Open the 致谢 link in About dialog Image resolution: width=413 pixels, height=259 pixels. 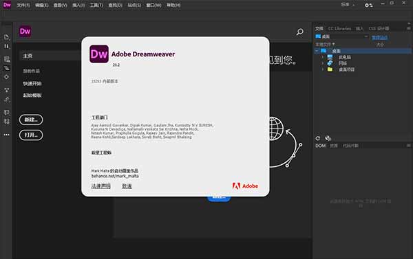(x=127, y=186)
